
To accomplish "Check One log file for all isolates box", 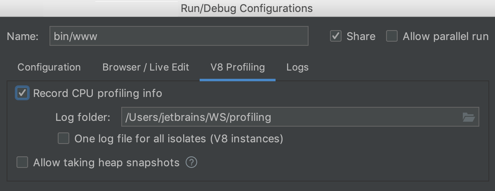I will [64, 139].
